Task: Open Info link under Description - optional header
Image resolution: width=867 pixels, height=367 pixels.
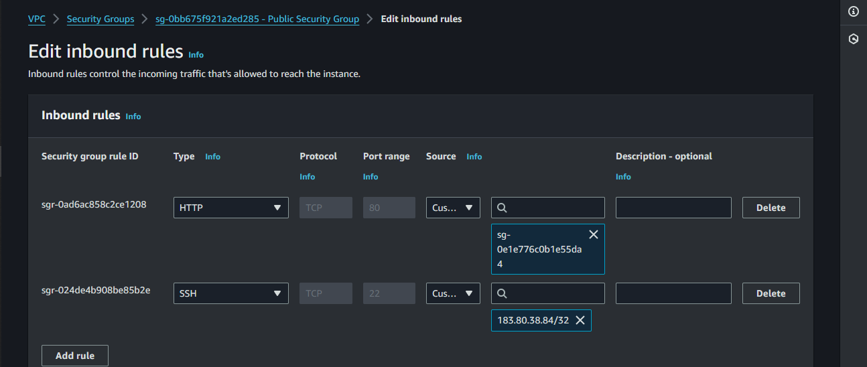Action: [623, 177]
